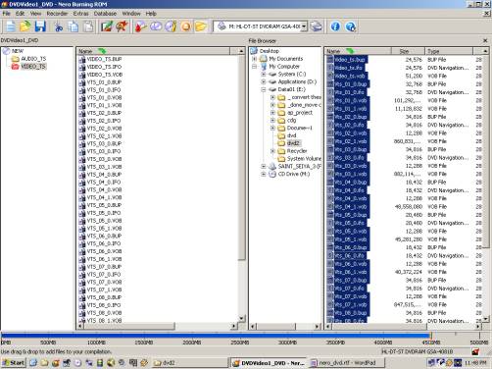Click the disc with pencil cover designer icon

click(171, 26)
